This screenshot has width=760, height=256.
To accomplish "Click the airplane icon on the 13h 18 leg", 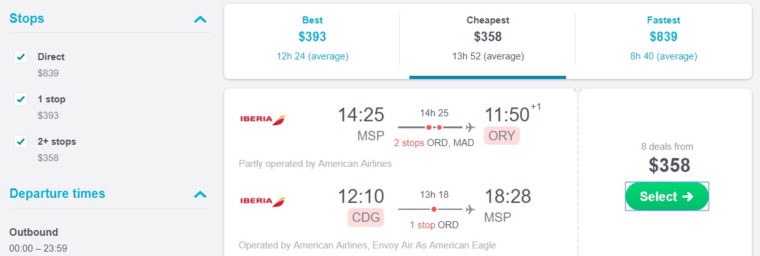I will coord(470,209).
